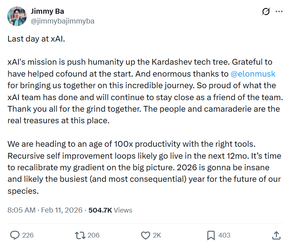Click the 8:05 AM Feb 11, 2026 timestamp
The image size is (285, 244).
tap(44, 210)
